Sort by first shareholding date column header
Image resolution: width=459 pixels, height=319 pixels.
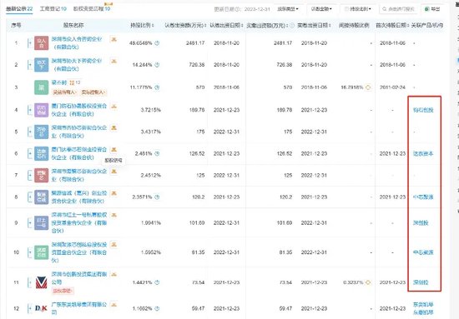point(392,26)
